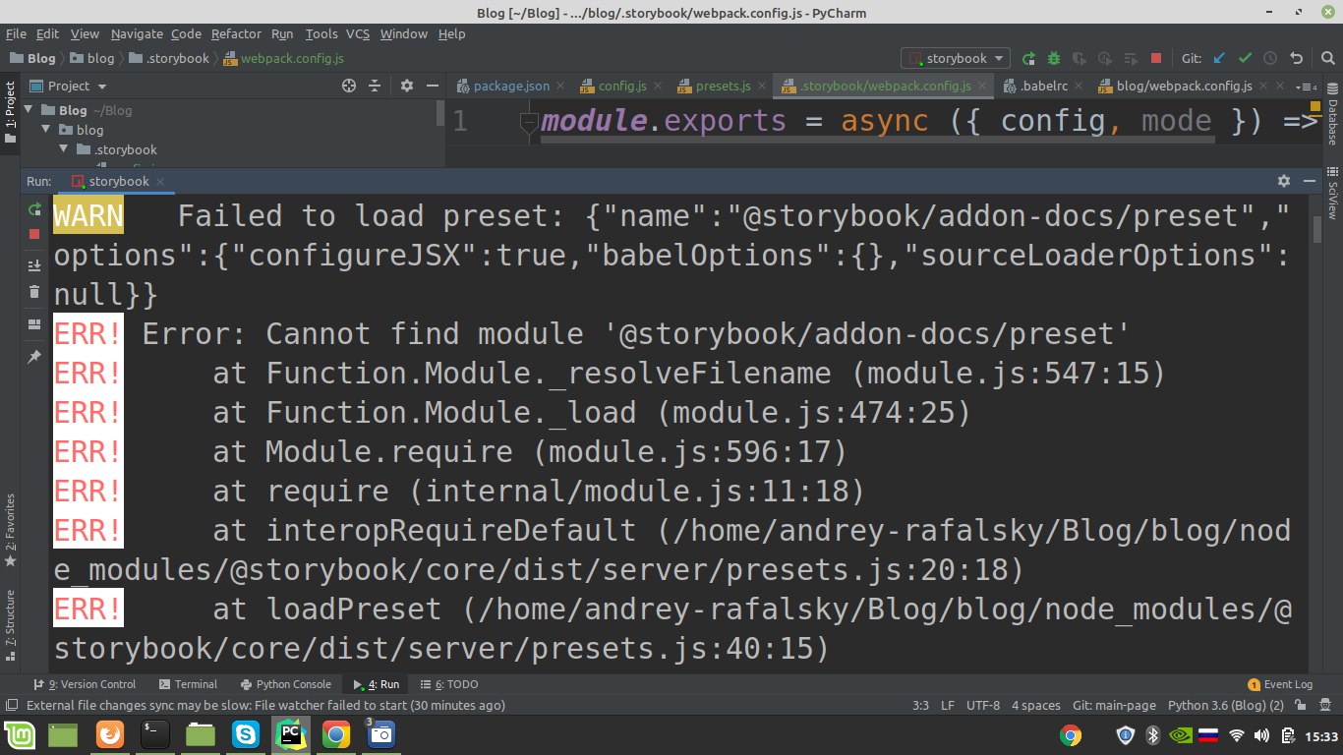Image resolution: width=1343 pixels, height=755 pixels.
Task: Click the green Debug bug icon
Action: coord(1054,59)
